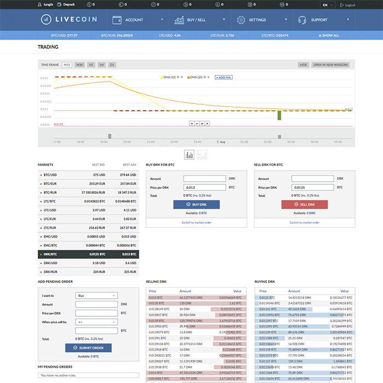Viewport: 383px width, 383px height.
Task: Click the Support headset icon
Action: [x=302, y=20]
